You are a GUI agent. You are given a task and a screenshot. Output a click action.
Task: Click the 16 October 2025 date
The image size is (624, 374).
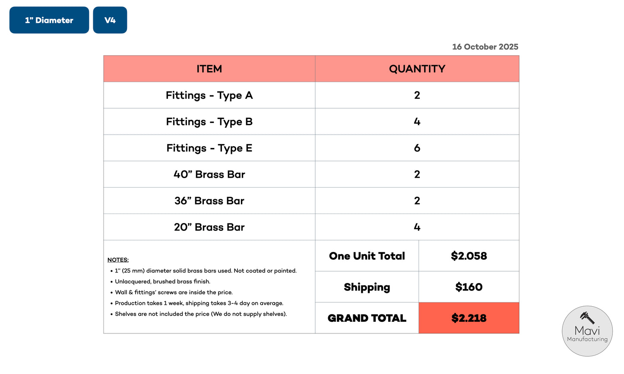[x=485, y=47]
